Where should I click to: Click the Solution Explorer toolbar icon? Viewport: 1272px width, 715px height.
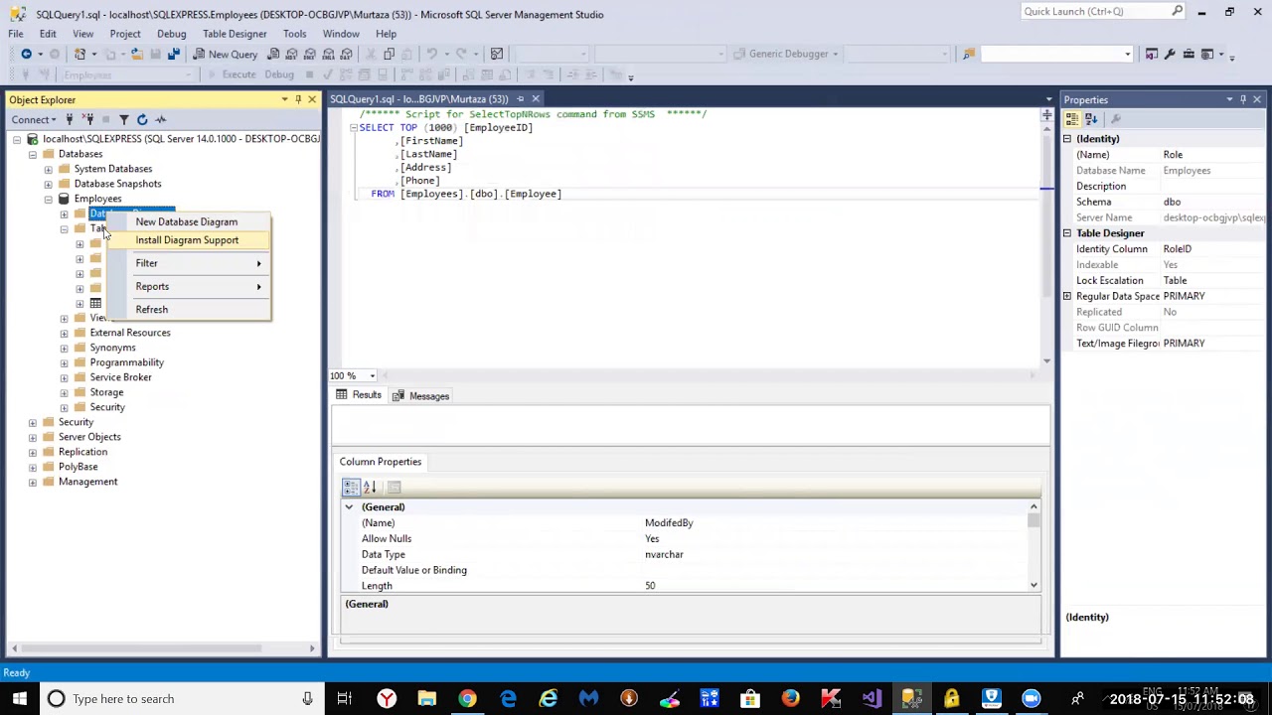(x=1151, y=54)
